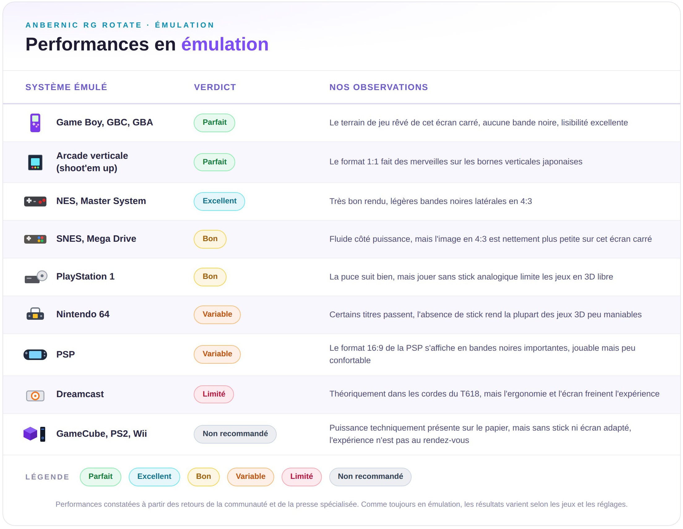Click the arcade cabinet screen icon
This screenshot has width=683, height=529.
coord(35,163)
